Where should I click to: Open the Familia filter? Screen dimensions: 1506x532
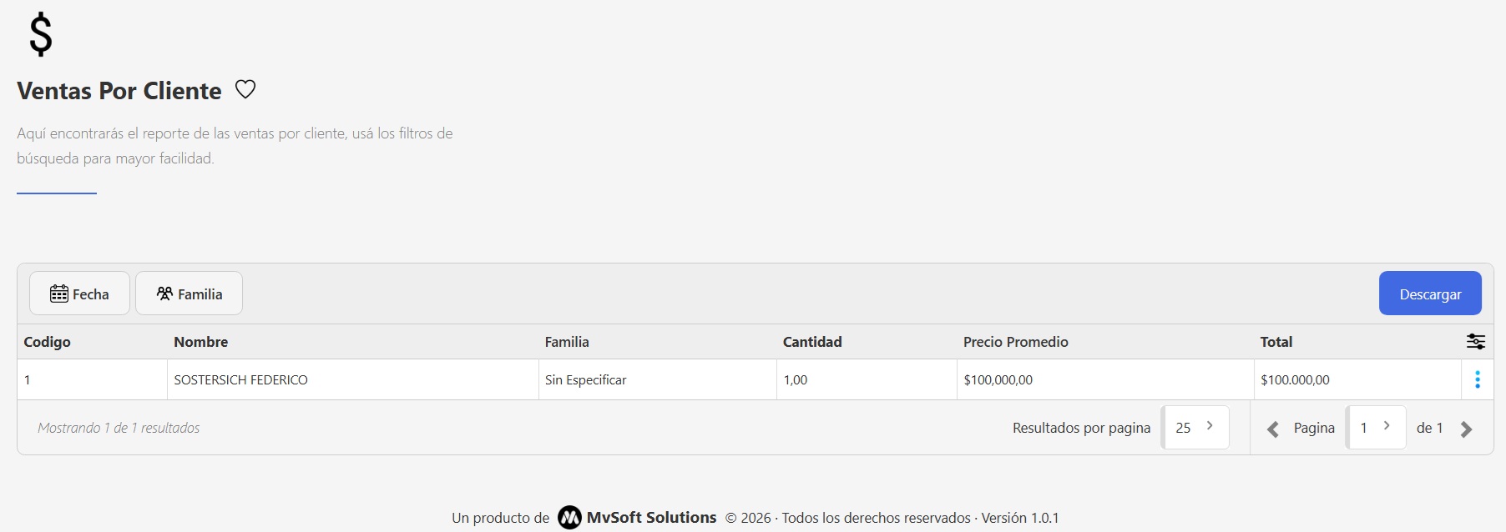(189, 294)
